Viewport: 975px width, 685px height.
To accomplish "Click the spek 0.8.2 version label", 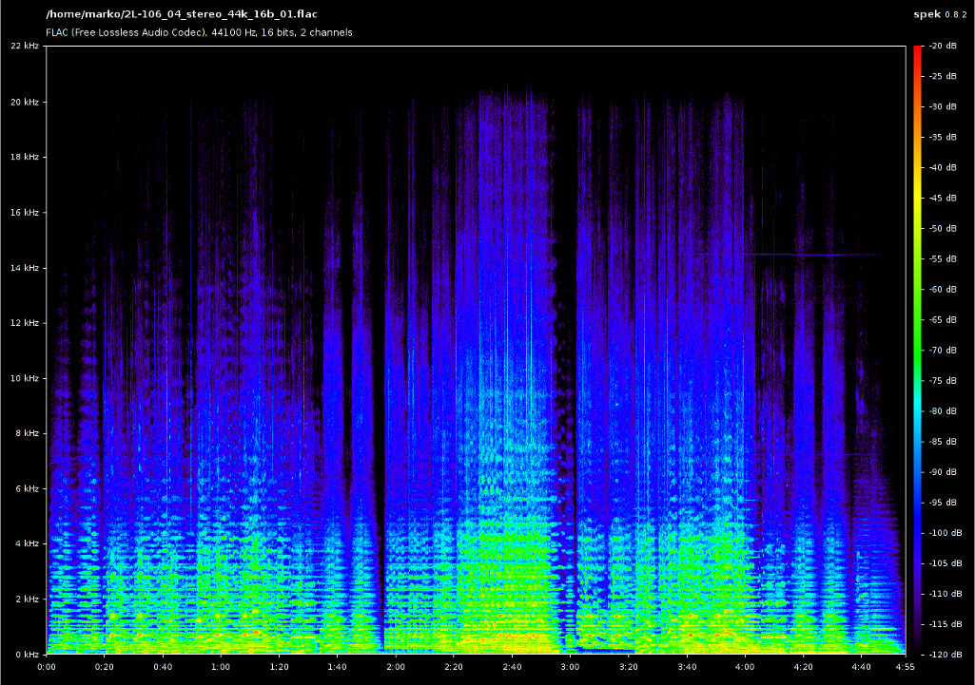I will click(941, 15).
